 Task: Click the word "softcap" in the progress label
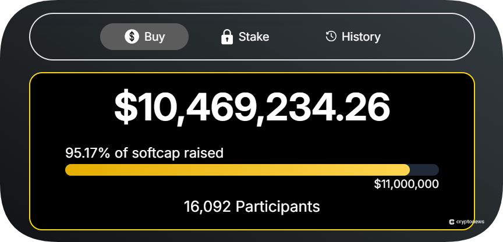point(157,153)
